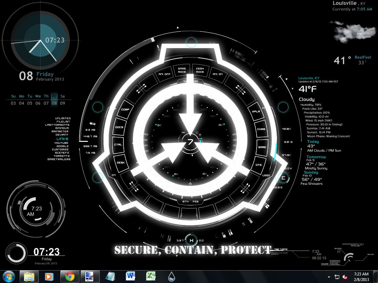Click the cyan Today forecast heading
Viewport: 378px width, 283px height.
coord(313,142)
